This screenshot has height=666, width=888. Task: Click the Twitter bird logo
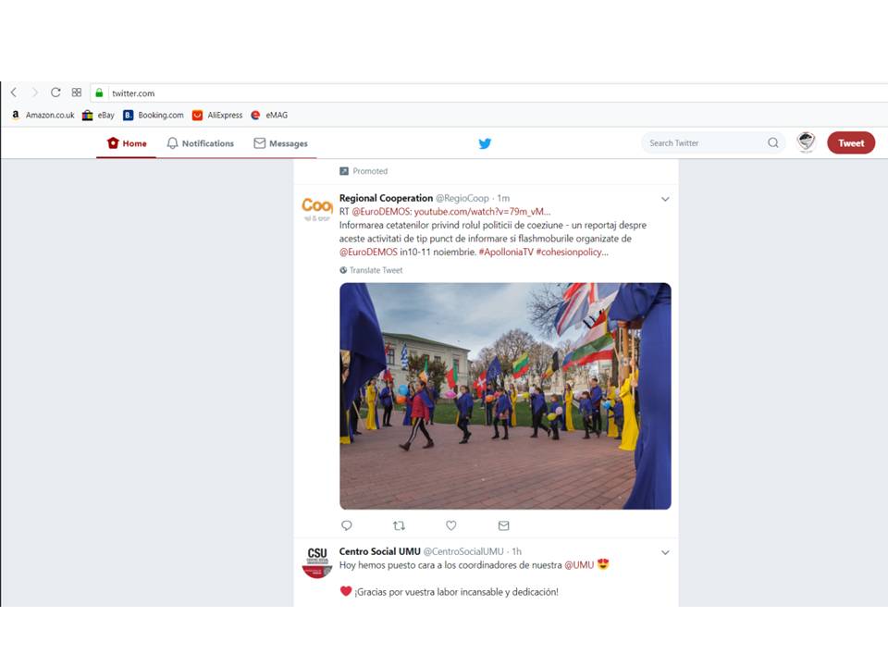click(485, 143)
